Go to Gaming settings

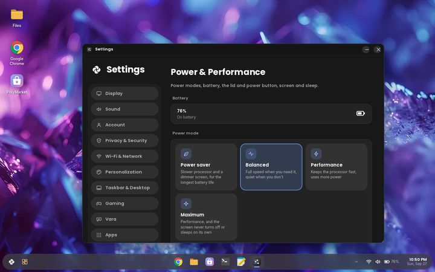point(124,204)
